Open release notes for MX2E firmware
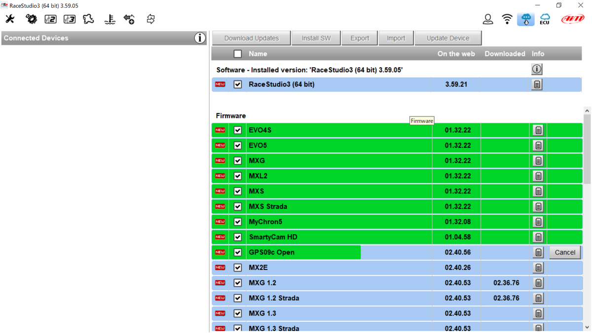This screenshot has width=592, height=333. [538, 268]
